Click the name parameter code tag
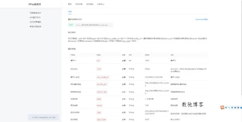Screen dimensions: 242x122 [99, 99]
